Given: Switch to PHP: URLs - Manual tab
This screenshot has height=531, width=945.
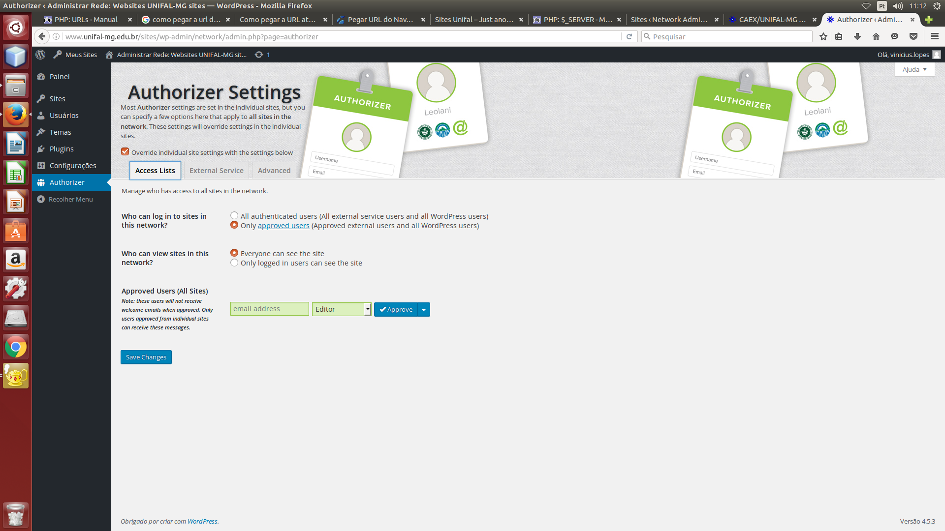Looking at the screenshot, I should coord(86,20).
